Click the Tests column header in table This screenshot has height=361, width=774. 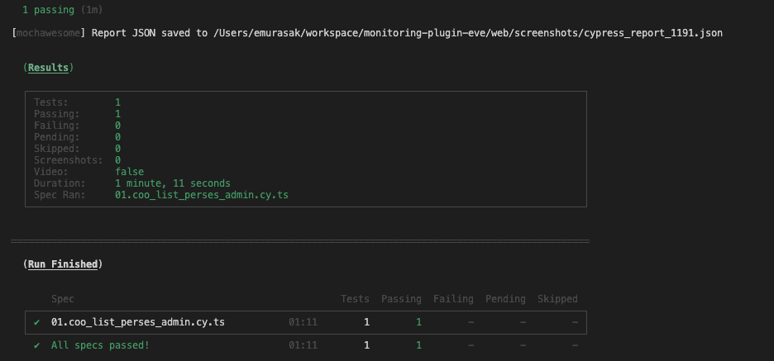coord(355,299)
